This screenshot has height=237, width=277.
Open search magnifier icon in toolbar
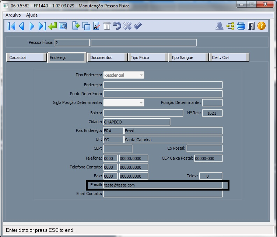click(63, 26)
